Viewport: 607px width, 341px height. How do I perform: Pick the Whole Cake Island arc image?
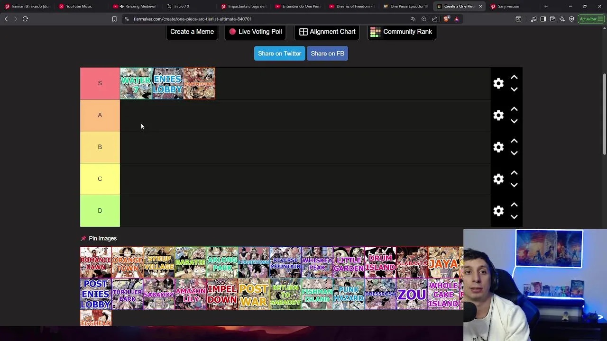tap(443, 294)
